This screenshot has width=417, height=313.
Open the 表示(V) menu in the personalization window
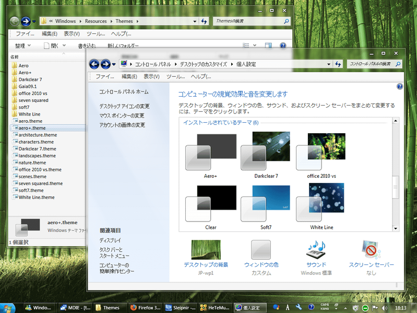pyautogui.click(x=151, y=77)
